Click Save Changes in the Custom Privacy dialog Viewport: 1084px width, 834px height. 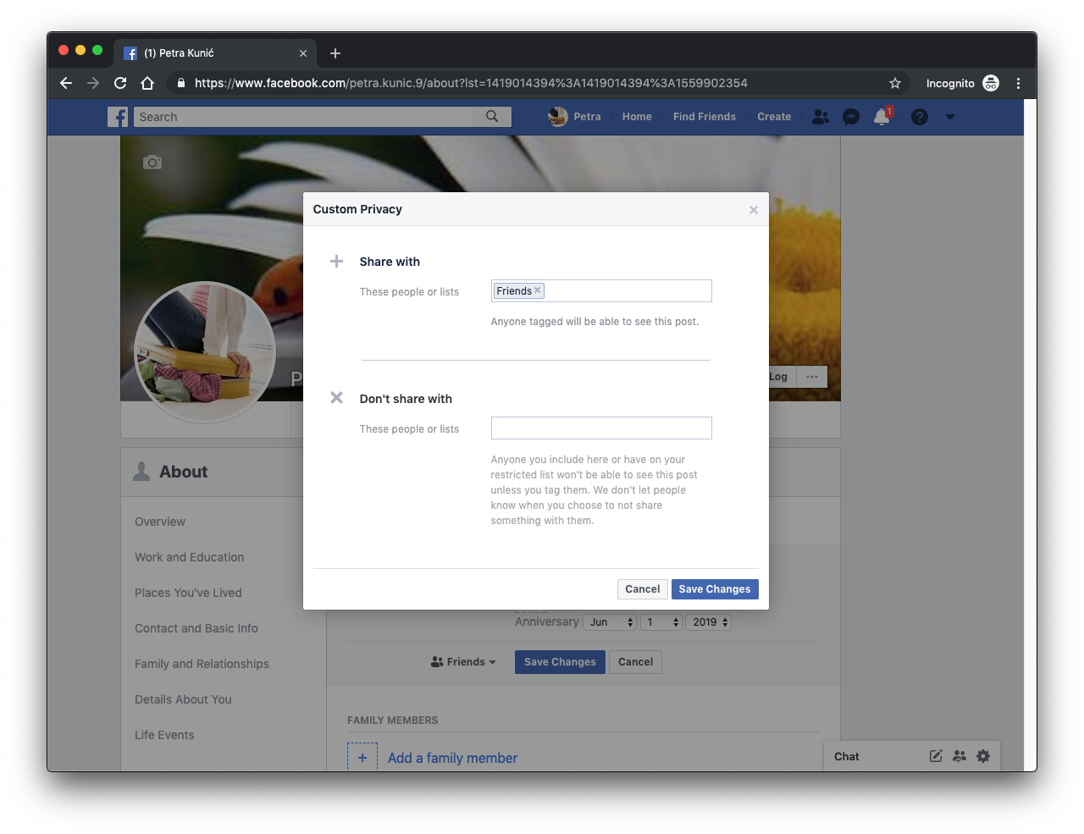pos(714,589)
